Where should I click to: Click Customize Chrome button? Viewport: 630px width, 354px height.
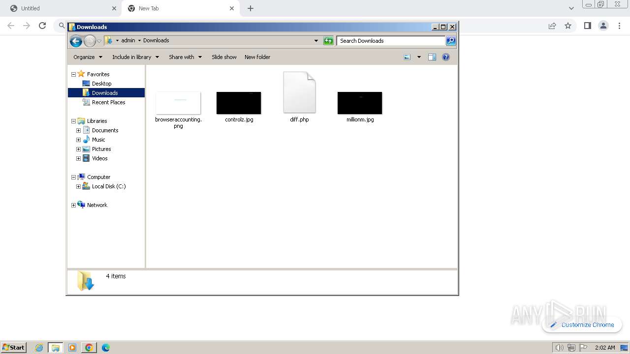click(x=582, y=324)
